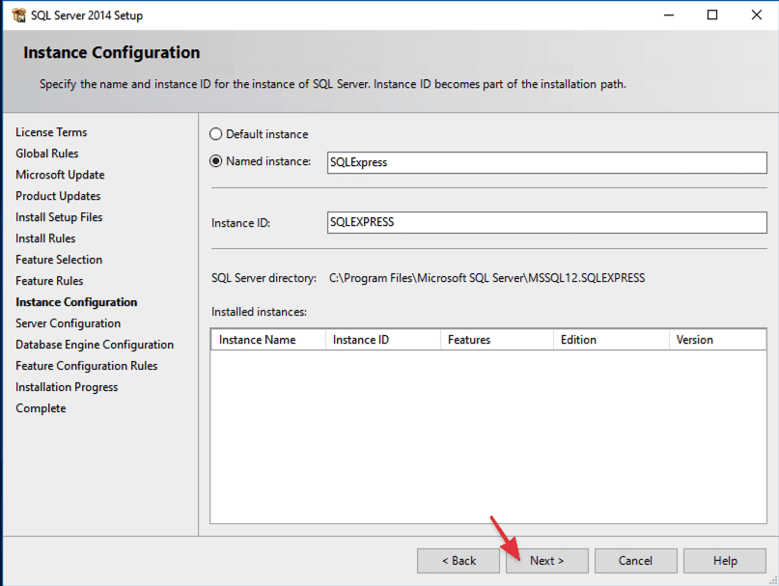The image size is (779, 586).
Task: Open Help for the setup wizard
Action: click(724, 561)
